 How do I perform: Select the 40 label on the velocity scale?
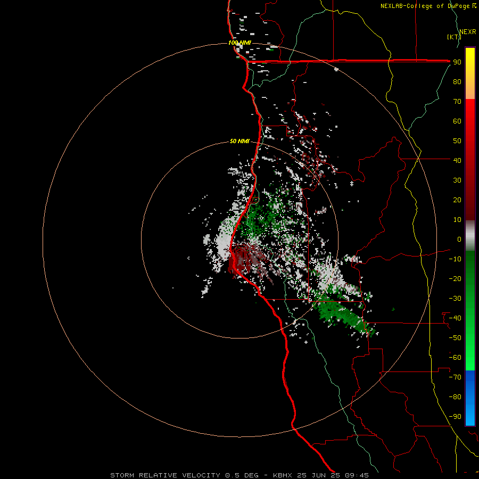(457, 160)
